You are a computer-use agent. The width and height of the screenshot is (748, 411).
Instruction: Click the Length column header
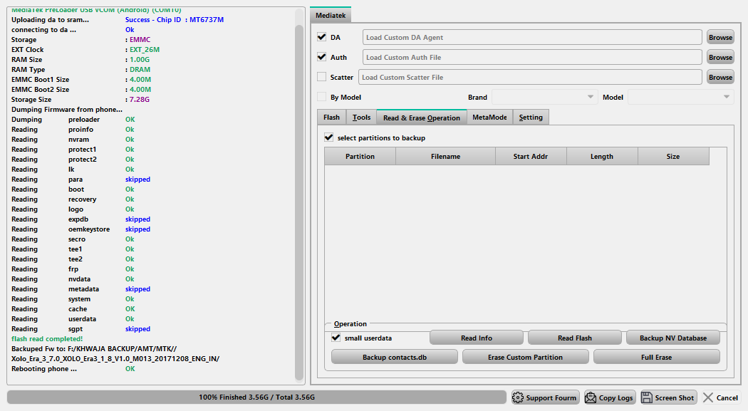pyautogui.click(x=602, y=157)
